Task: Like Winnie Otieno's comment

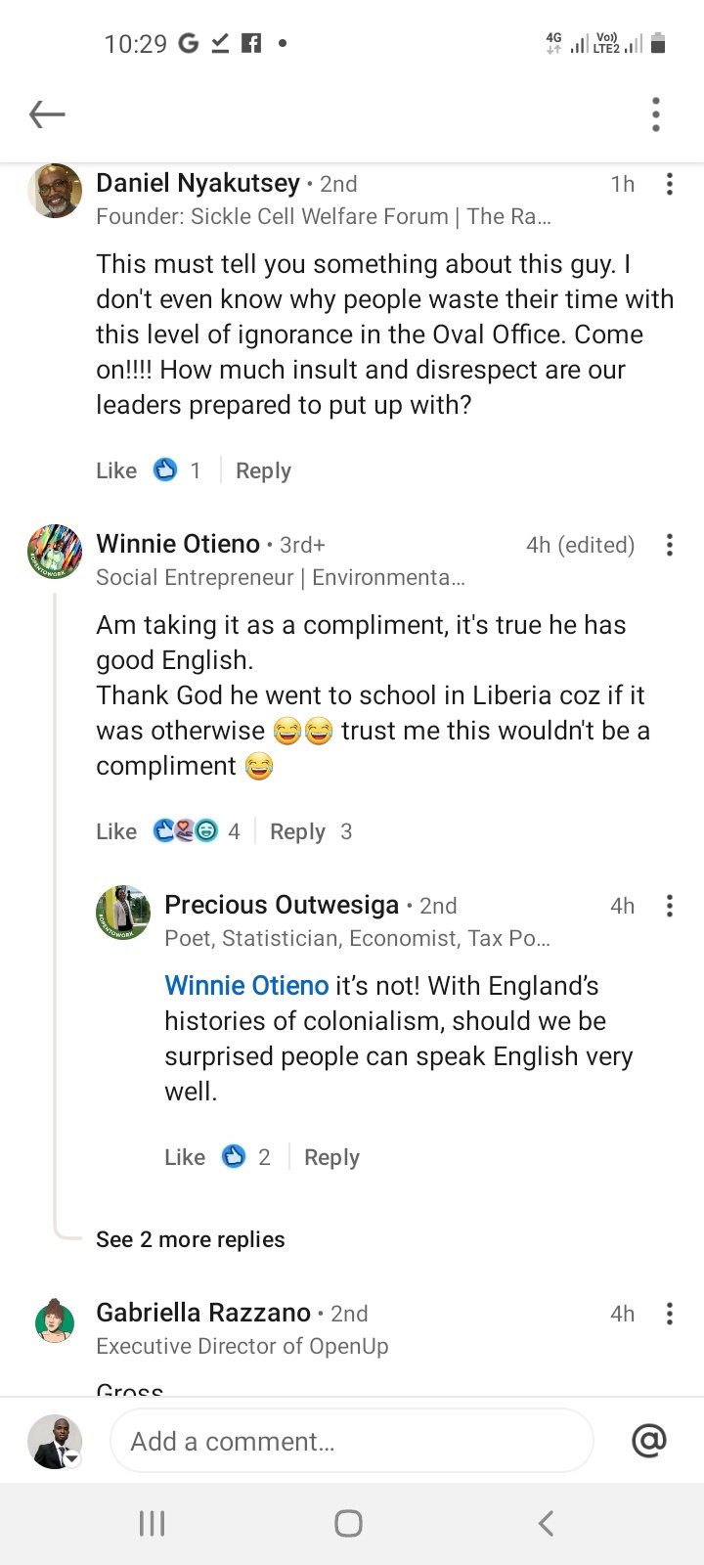Action: pos(116,831)
